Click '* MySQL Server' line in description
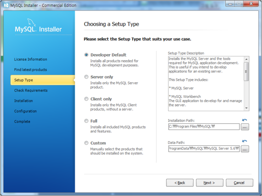262x196 pixels. (181, 88)
